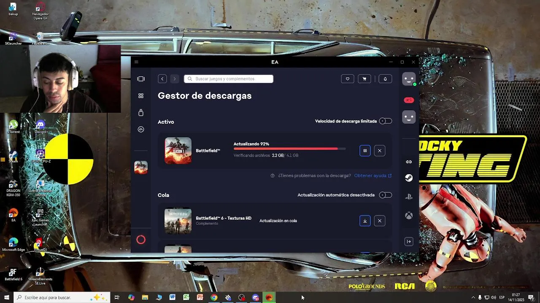The image size is (540, 303).
Task: Focus the 'Buscar juegos y complementos' search field
Action: coord(229,79)
